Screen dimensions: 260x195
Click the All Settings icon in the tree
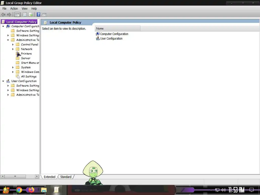(x=18, y=76)
